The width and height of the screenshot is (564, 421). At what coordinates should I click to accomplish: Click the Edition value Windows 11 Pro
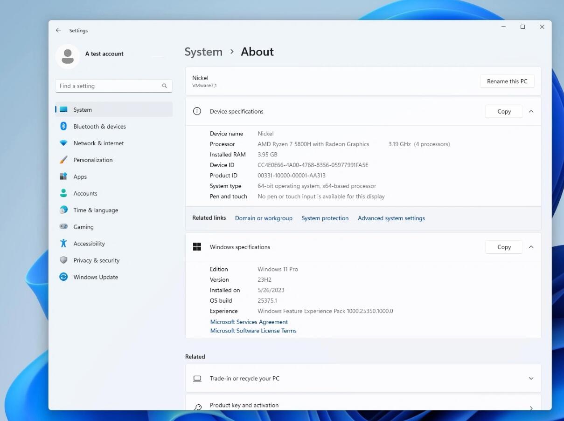tap(278, 269)
